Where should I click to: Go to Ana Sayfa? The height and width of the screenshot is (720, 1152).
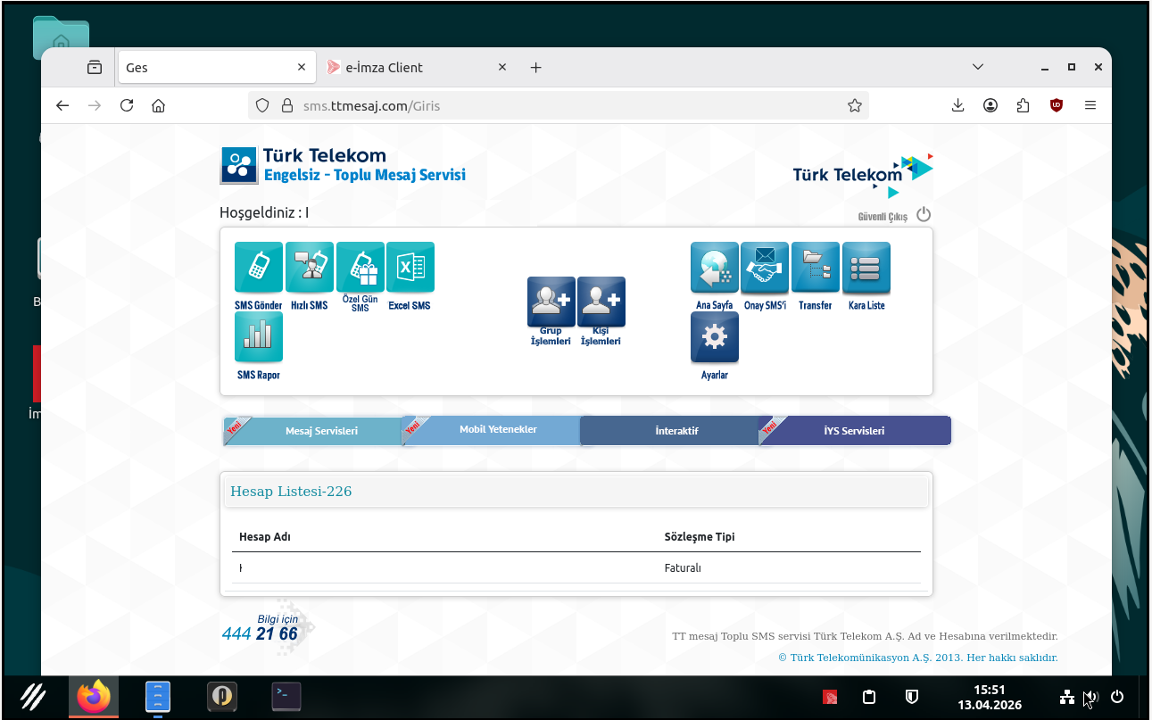pyautogui.click(x=715, y=268)
